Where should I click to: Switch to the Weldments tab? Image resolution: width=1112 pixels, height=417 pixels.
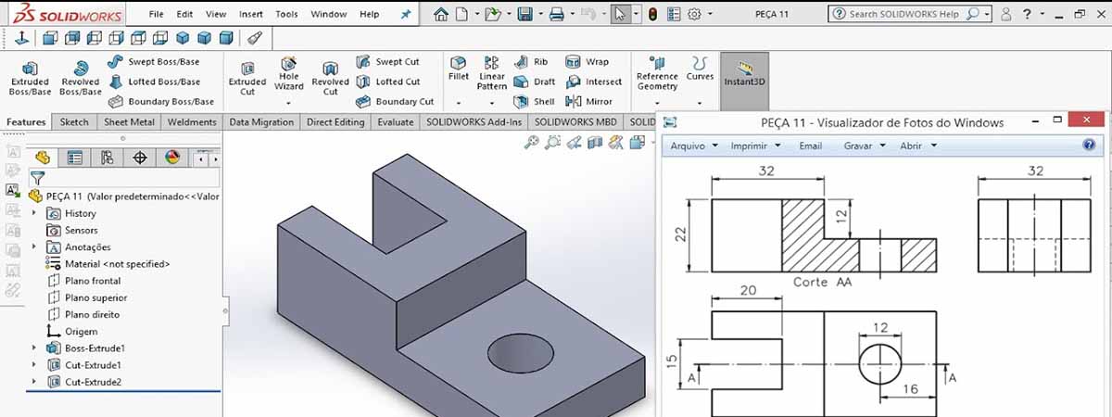[x=193, y=121]
